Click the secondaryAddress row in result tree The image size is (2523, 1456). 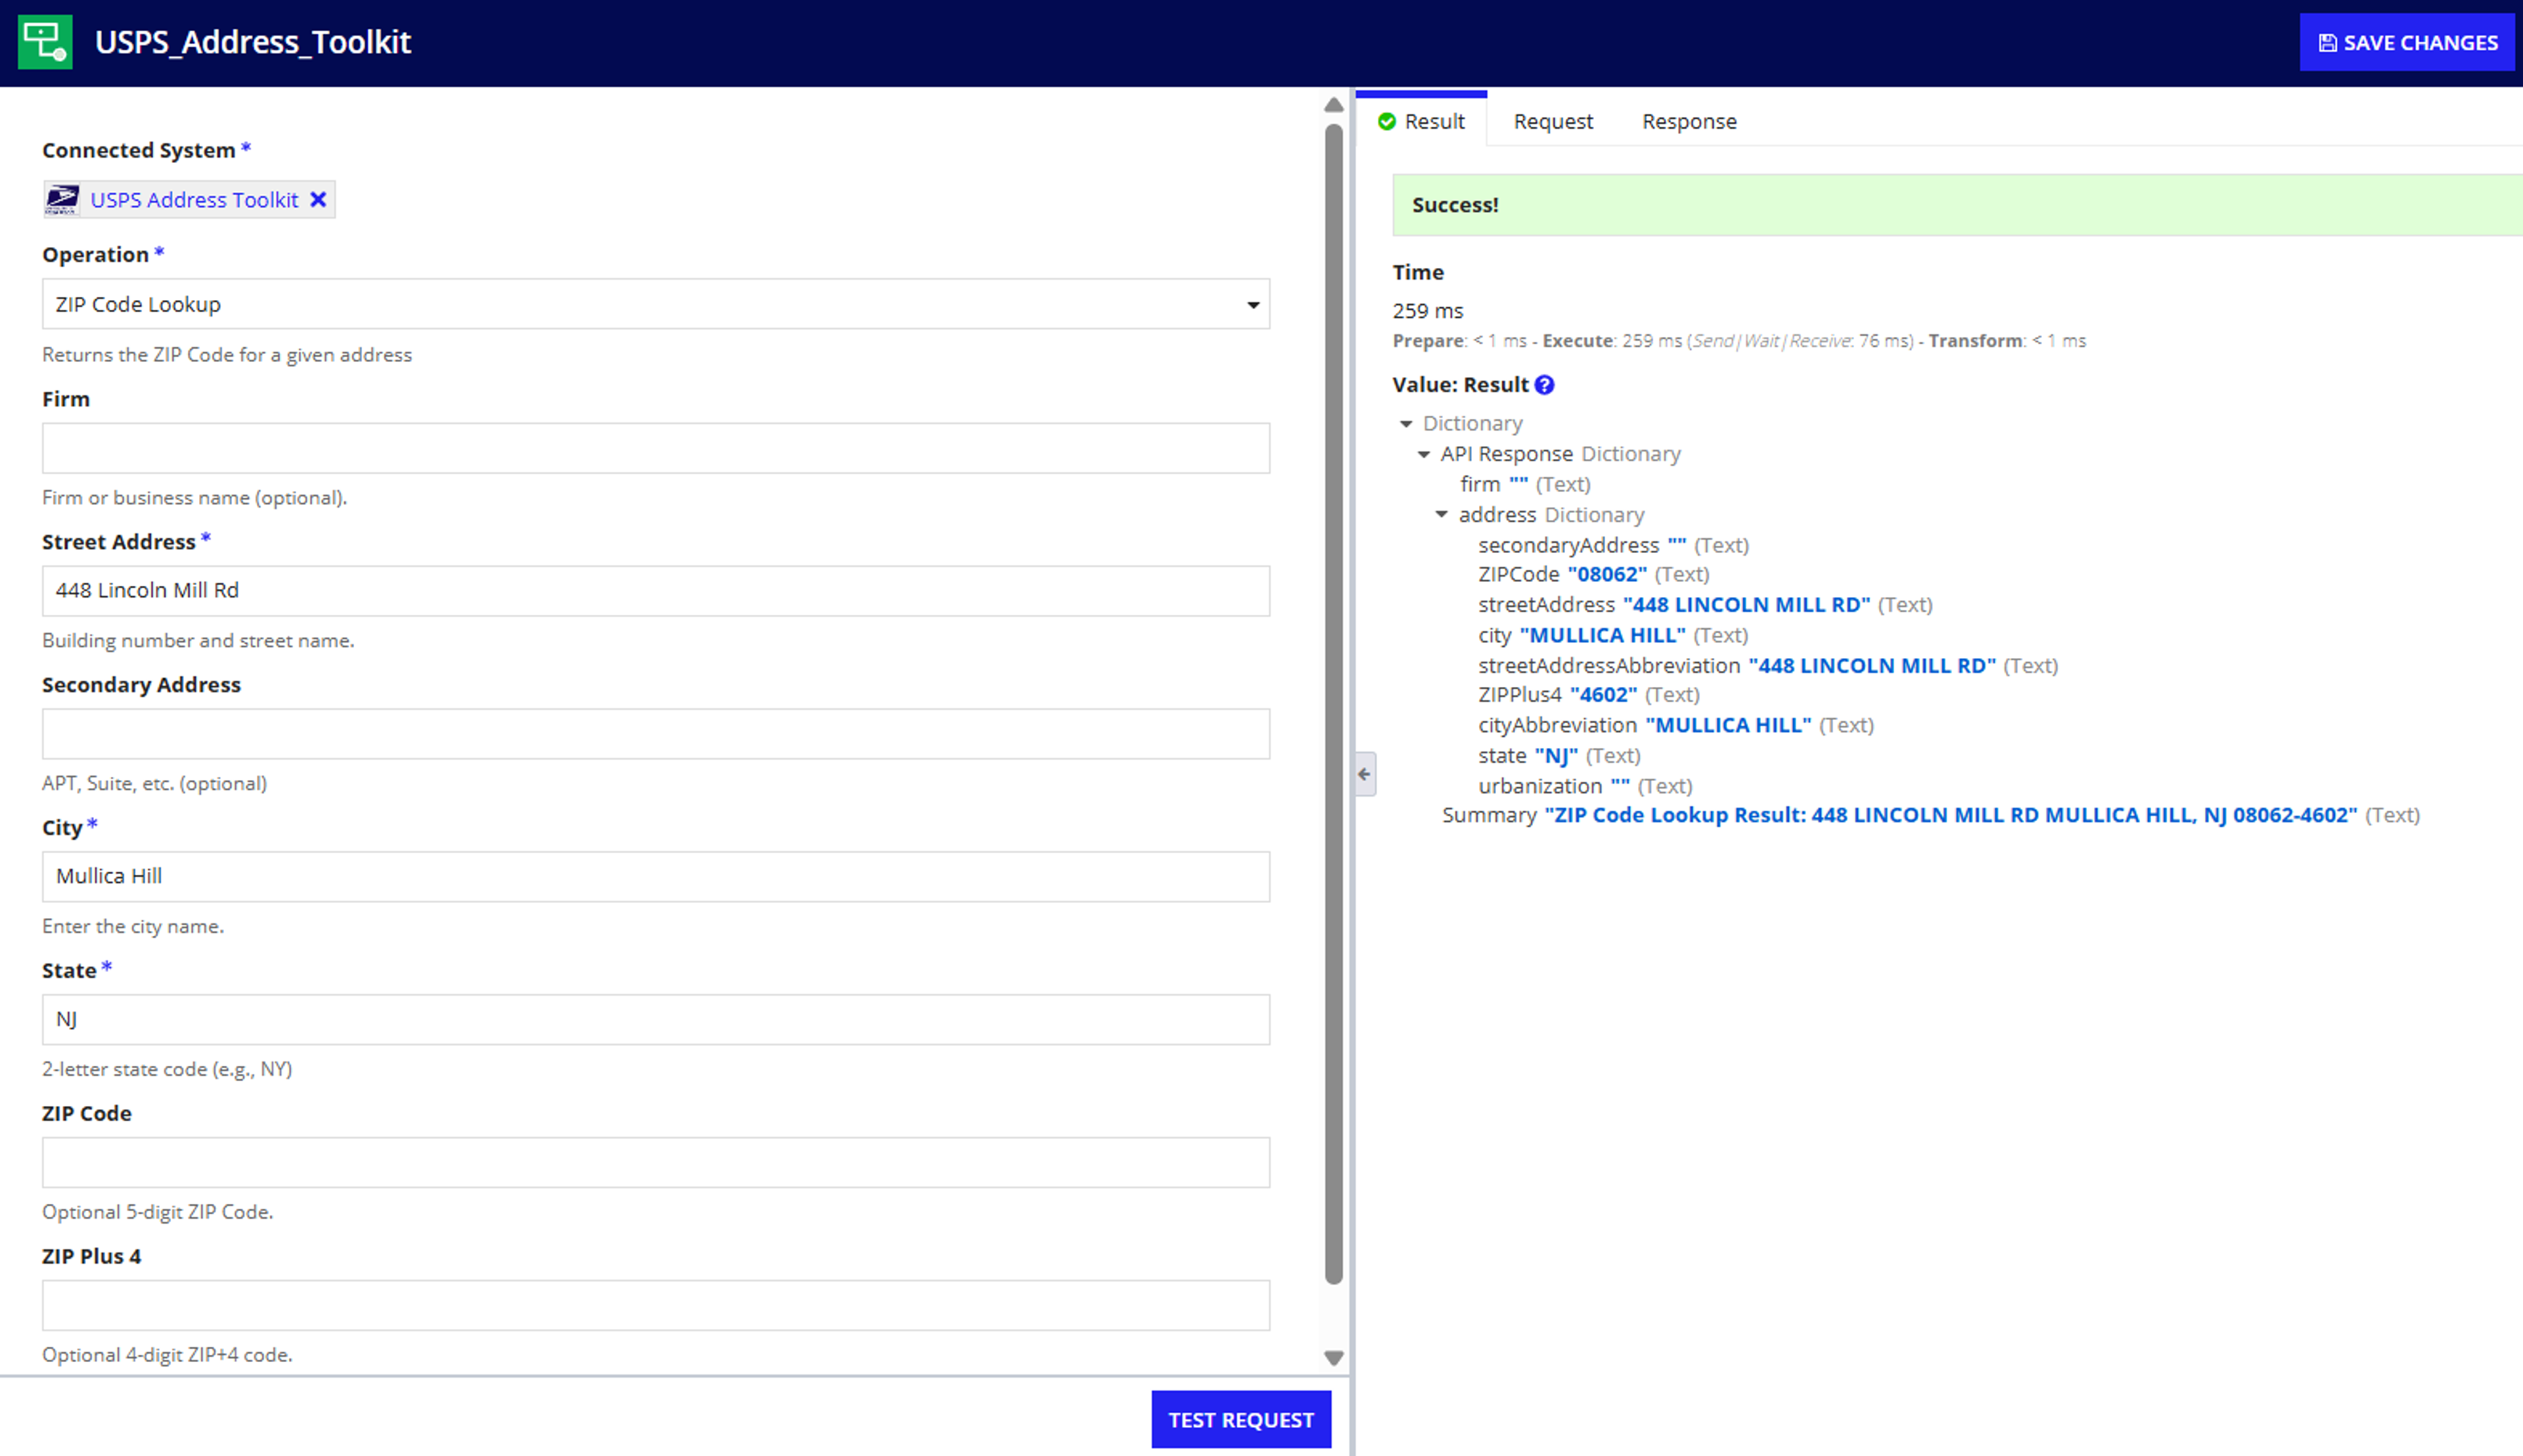click(x=1612, y=545)
